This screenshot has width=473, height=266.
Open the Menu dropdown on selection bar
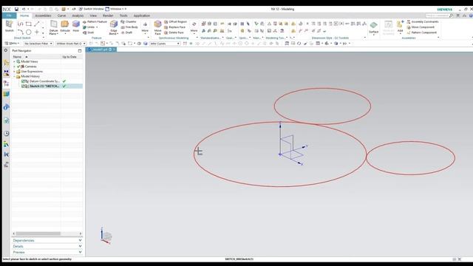12,44
